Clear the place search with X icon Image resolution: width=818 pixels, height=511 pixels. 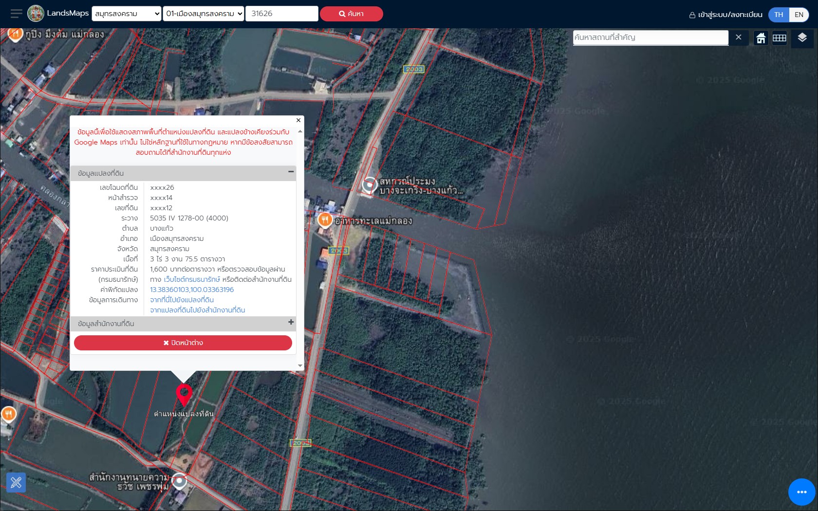pos(738,37)
